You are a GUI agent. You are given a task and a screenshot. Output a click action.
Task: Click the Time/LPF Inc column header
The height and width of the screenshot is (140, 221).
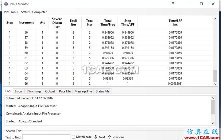pyautogui.click(x=175, y=22)
